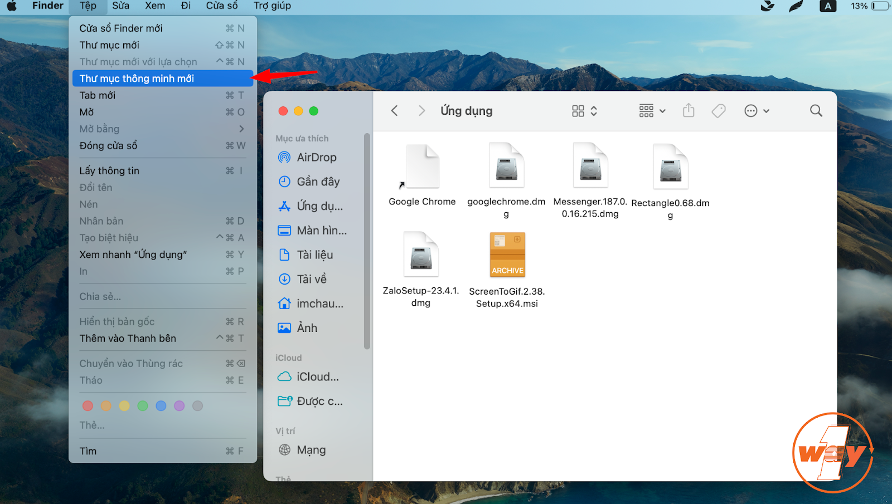Choose Đóng cửa sổ

point(163,145)
